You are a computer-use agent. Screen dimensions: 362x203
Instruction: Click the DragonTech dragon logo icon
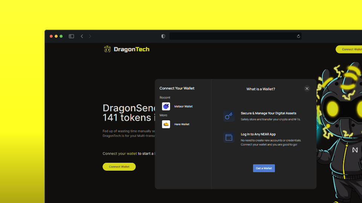107,49
